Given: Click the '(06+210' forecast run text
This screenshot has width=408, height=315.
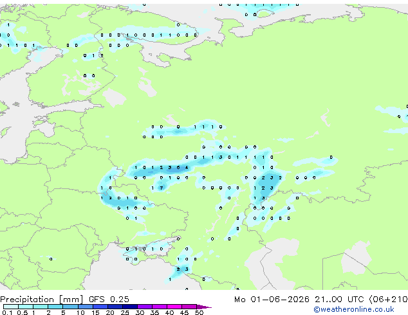Looking at the screenshot, I should click(x=388, y=300).
